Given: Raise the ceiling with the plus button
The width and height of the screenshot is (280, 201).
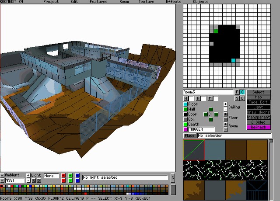Looking at the screenshot, I should [226, 104].
